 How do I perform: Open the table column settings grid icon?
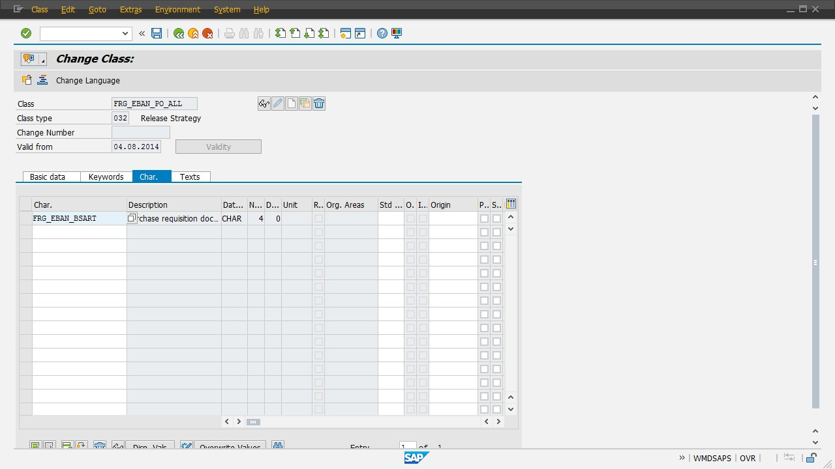point(511,205)
